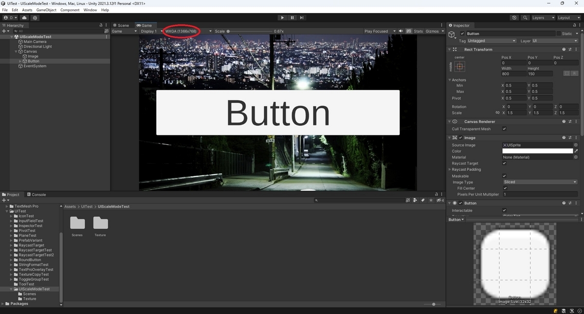Toggle Maskable checkbox
The height and width of the screenshot is (314, 584).
(504, 176)
